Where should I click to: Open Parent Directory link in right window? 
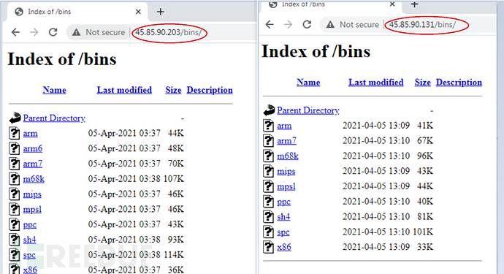(x=308, y=110)
